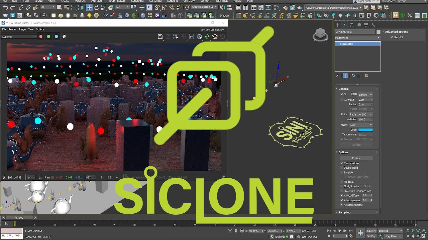Image resolution: width=428 pixels, height=240 pixels.
Task: Toggle the light On checkbox
Action: click(342, 94)
